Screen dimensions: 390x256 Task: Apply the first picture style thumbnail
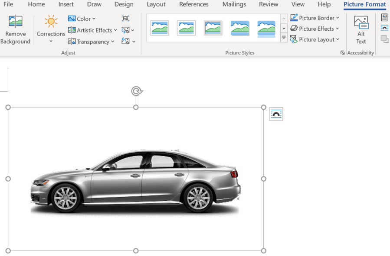pyautogui.click(x=159, y=28)
